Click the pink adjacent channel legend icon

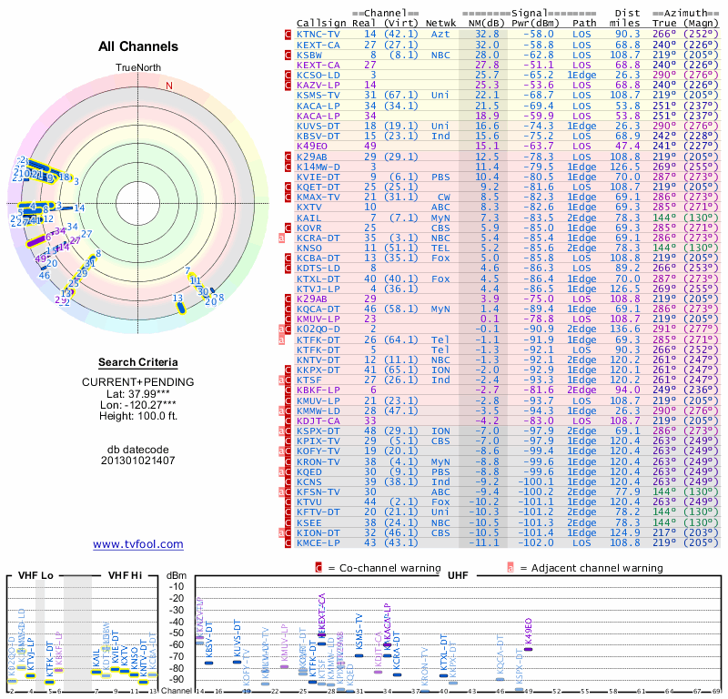click(x=511, y=569)
